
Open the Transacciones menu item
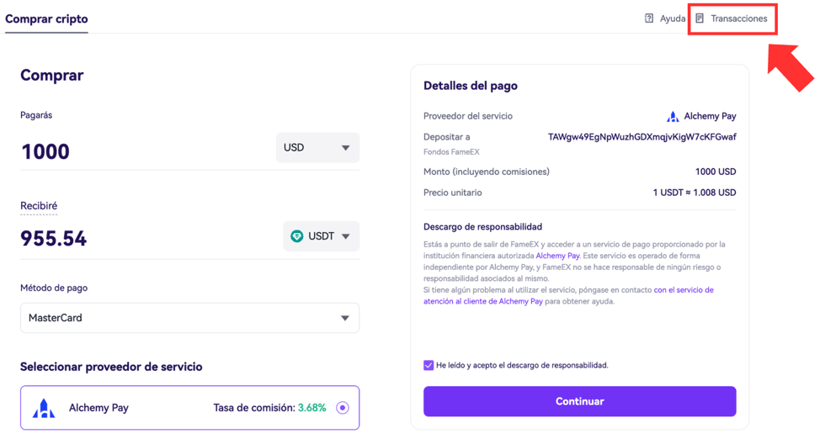pos(732,19)
